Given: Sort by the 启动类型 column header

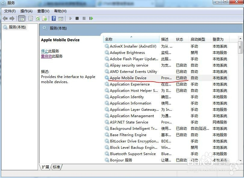Looking at the screenshot, I should [x=200, y=39].
